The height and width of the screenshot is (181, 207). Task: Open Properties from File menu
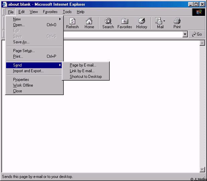click(34, 80)
